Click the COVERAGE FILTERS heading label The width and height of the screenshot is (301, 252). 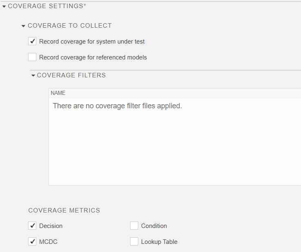[x=71, y=75]
